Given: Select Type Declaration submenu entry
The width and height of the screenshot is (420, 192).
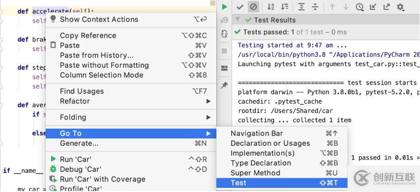Looking at the screenshot, I should [282, 163].
